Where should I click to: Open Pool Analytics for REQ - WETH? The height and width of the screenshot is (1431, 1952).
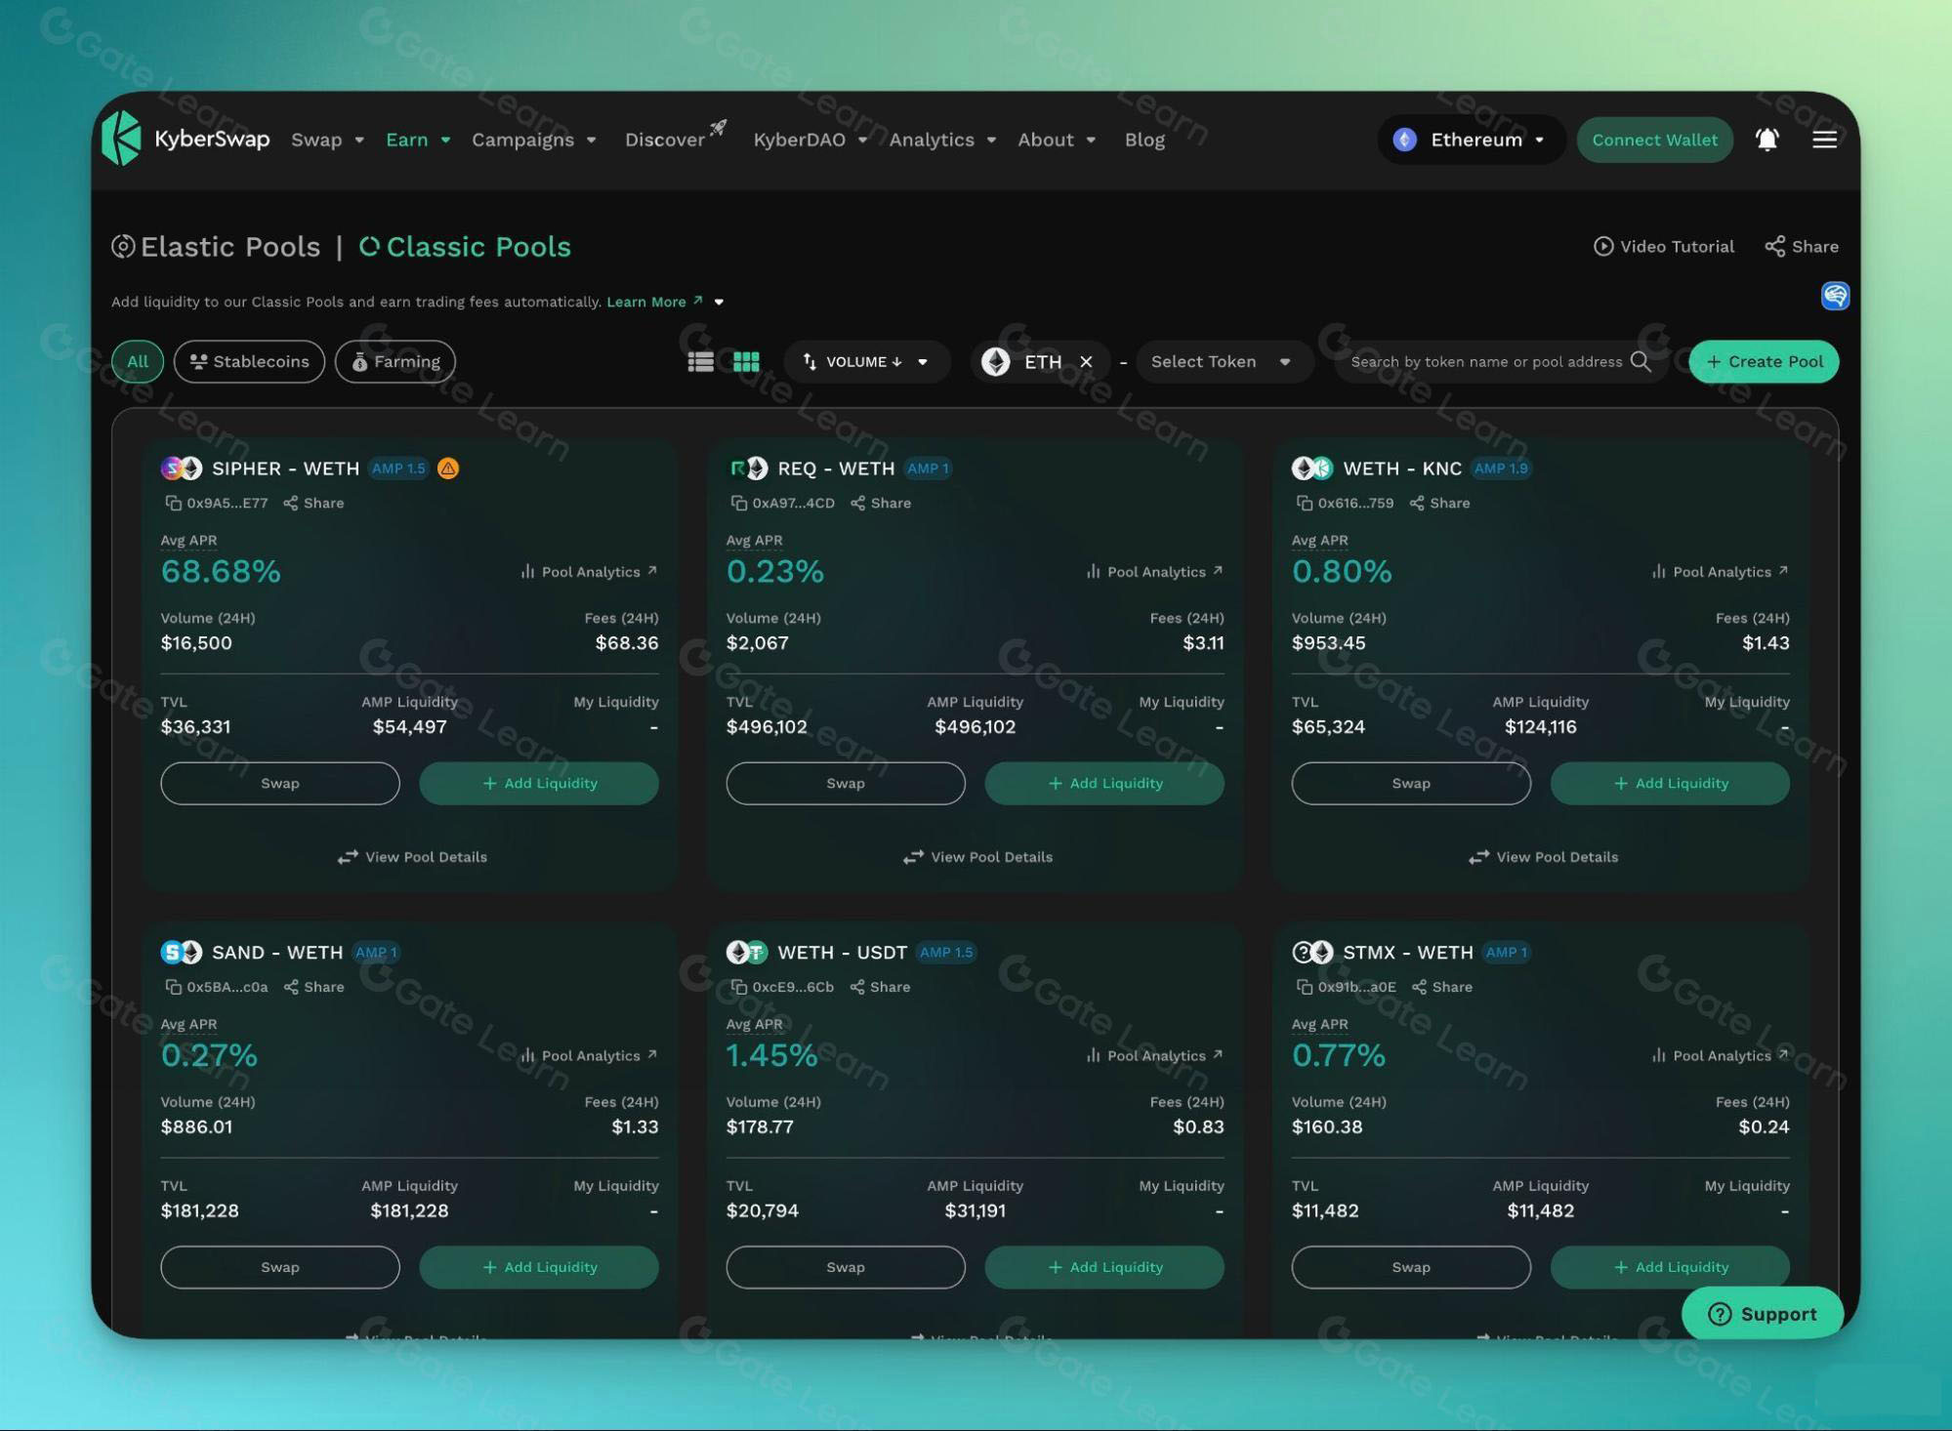click(1154, 572)
